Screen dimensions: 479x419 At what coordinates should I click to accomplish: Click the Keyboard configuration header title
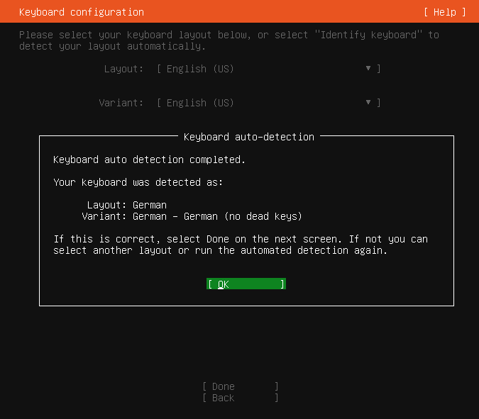[x=81, y=12]
